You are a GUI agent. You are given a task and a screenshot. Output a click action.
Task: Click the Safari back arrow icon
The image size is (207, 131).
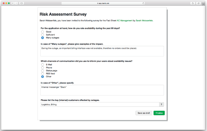13,3
